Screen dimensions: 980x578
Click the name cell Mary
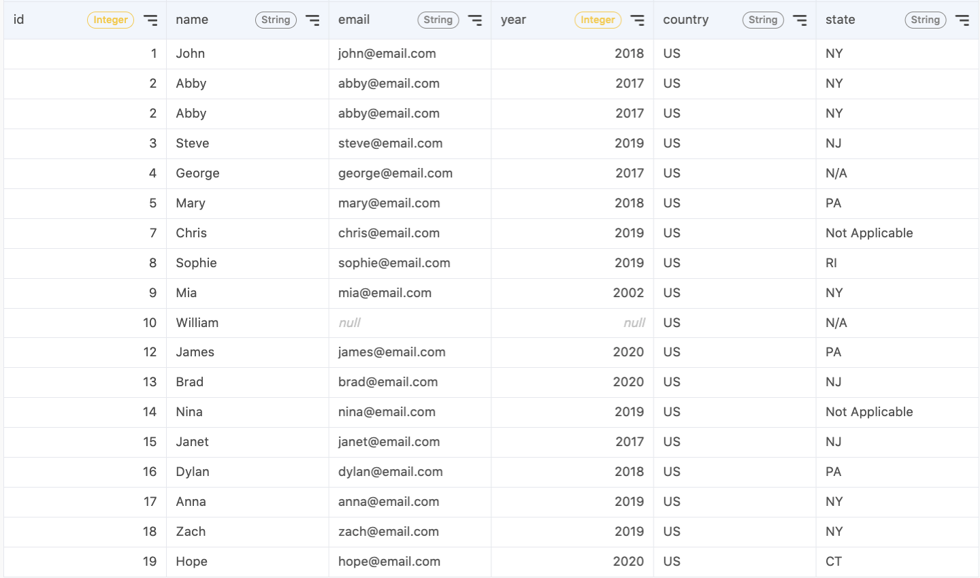click(x=248, y=203)
